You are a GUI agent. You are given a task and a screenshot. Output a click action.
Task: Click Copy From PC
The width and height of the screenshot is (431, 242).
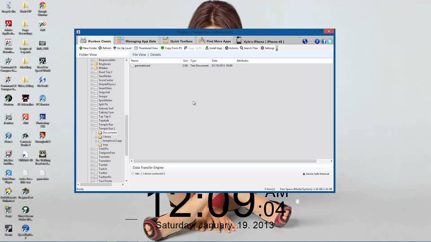pos(171,48)
